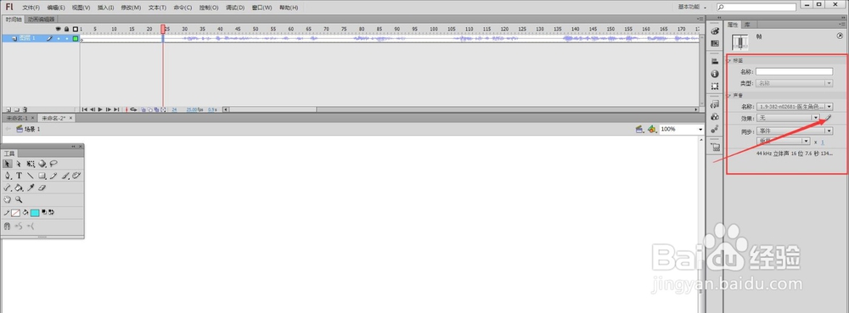
Task: Open the 基本功能 workspace dropdown
Action: tap(693, 7)
